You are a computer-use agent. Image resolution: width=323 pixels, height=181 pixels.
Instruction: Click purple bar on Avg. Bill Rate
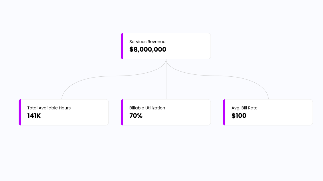click(224, 112)
